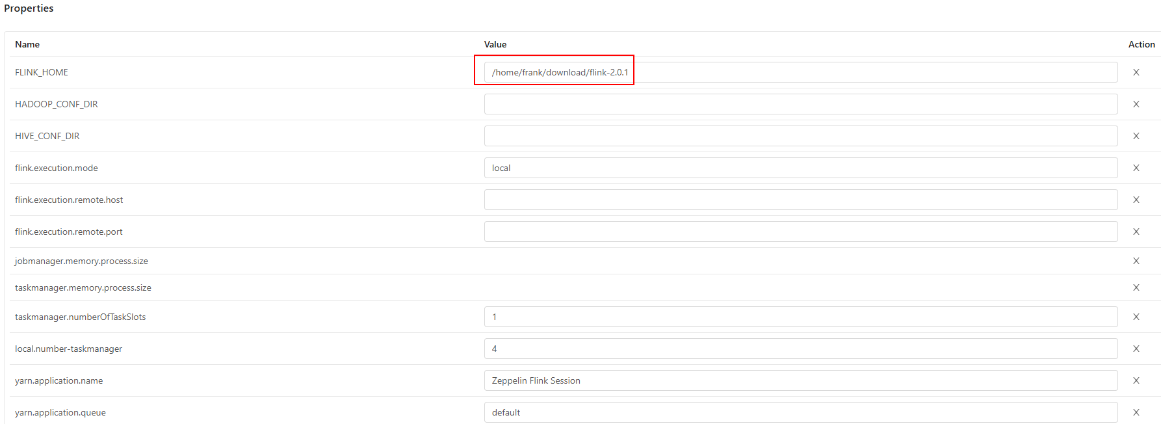1161x424 pixels.
Task: Focus the HADOOP_CONF_DIR value input
Action: [801, 104]
